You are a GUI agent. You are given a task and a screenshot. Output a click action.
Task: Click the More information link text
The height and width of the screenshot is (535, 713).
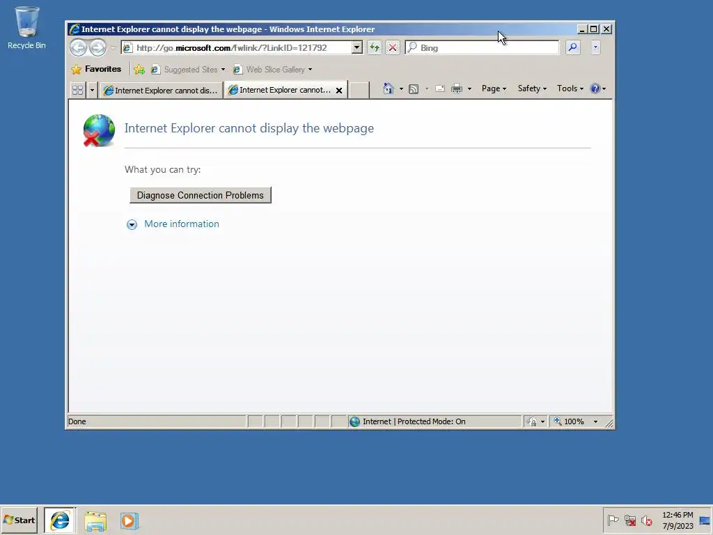tap(182, 224)
